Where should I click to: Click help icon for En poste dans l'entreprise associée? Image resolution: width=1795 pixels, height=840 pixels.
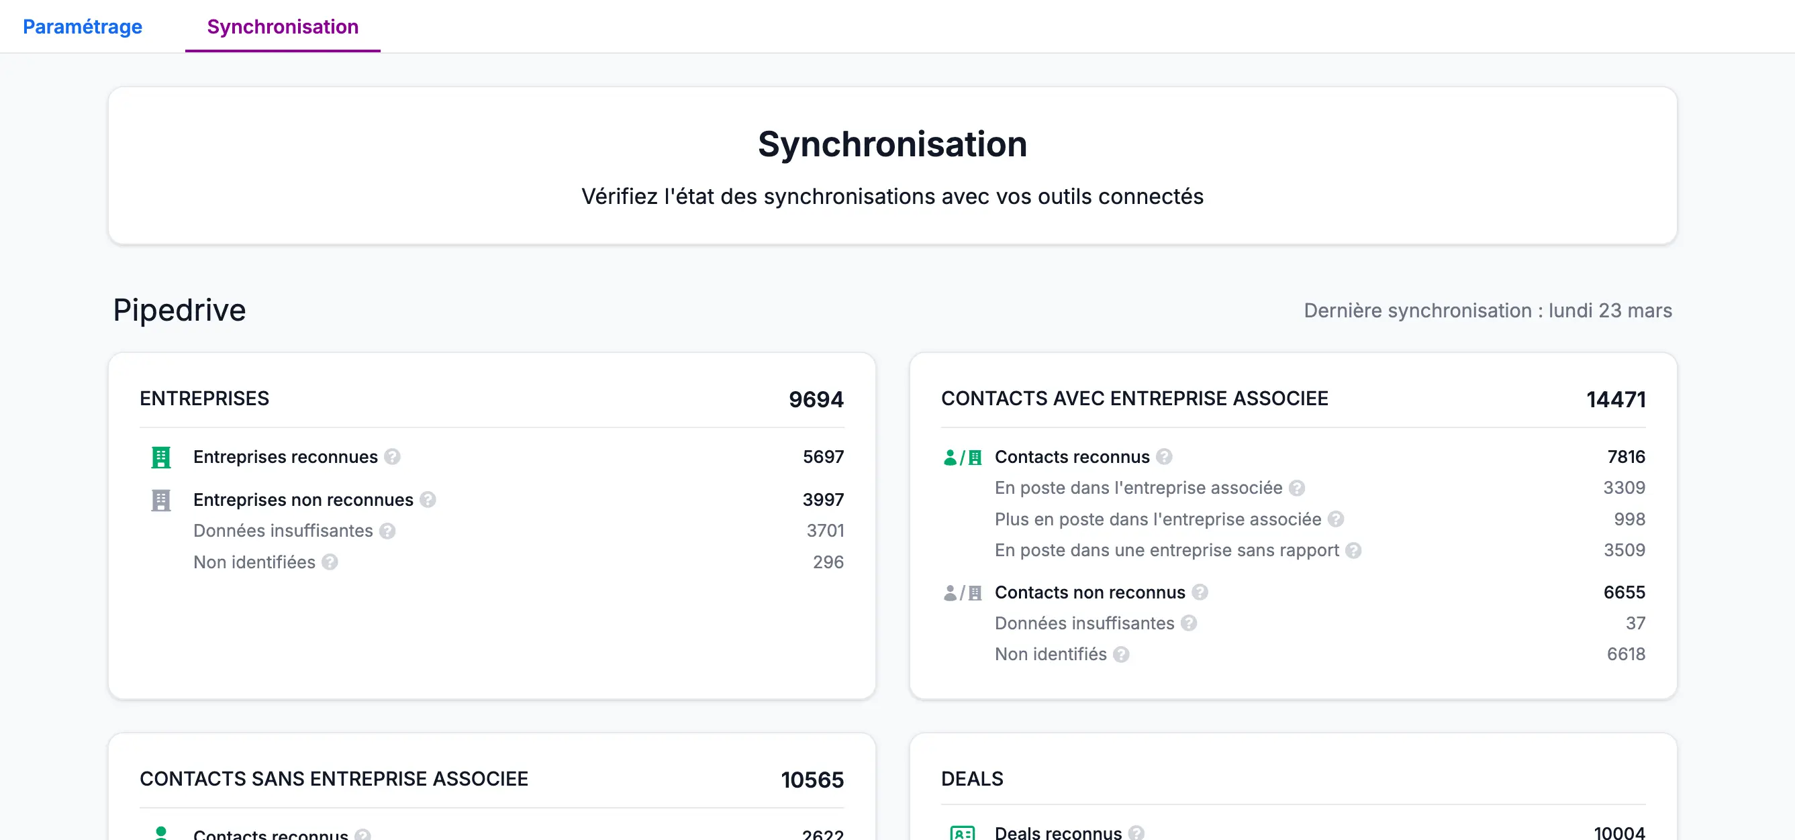(1296, 488)
